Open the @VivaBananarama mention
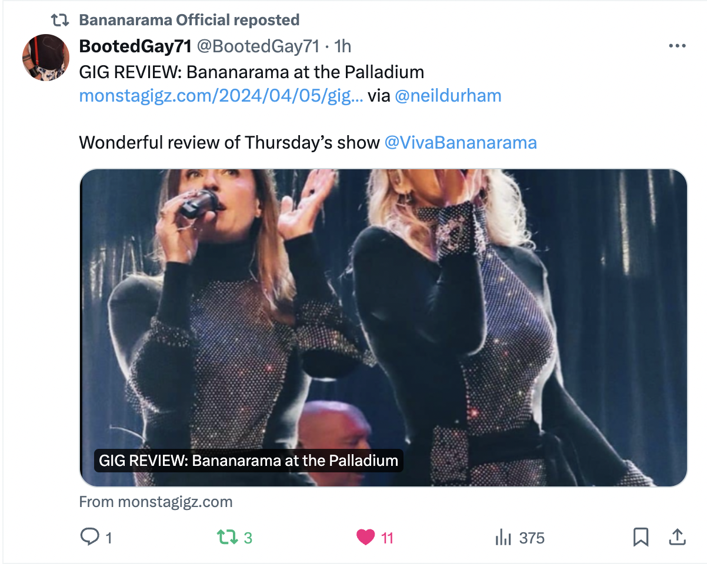Viewport: 707px width, 564px height. pyautogui.click(x=460, y=143)
